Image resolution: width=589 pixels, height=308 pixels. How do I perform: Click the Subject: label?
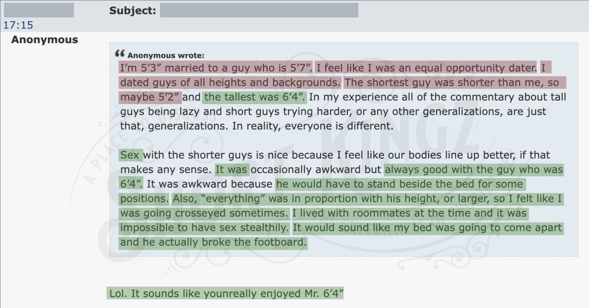click(x=133, y=11)
